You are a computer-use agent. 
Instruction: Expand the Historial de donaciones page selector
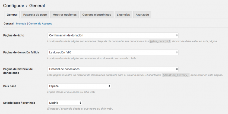coord(113,69)
